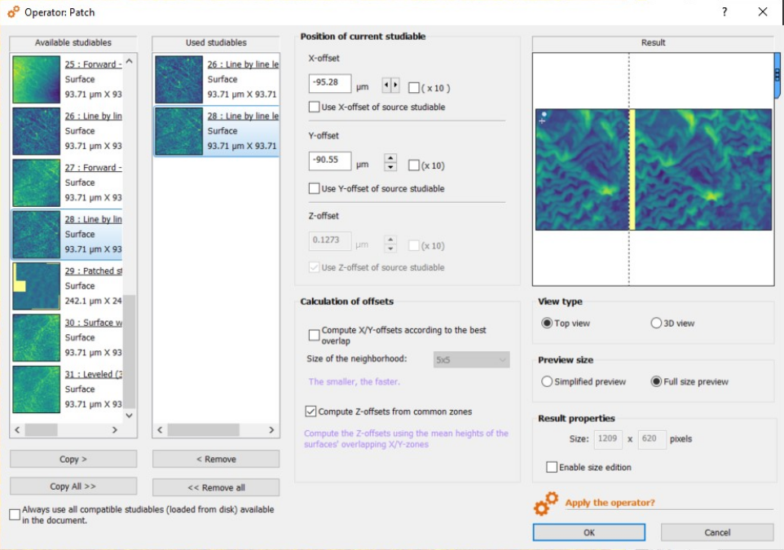The height and width of the screenshot is (550, 784).
Task: Click the Copy > button
Action: click(x=73, y=459)
